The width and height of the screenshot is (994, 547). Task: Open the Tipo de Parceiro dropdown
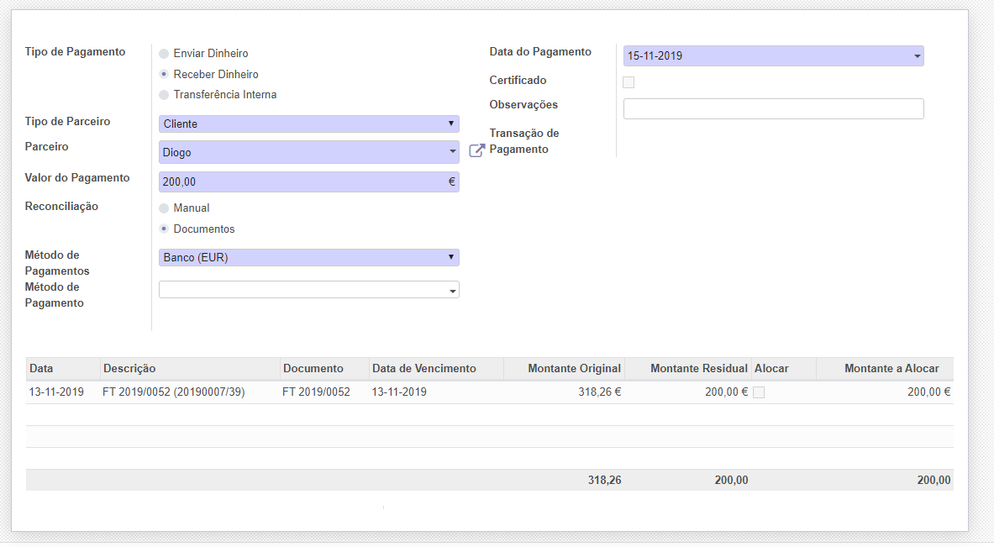[x=308, y=124]
